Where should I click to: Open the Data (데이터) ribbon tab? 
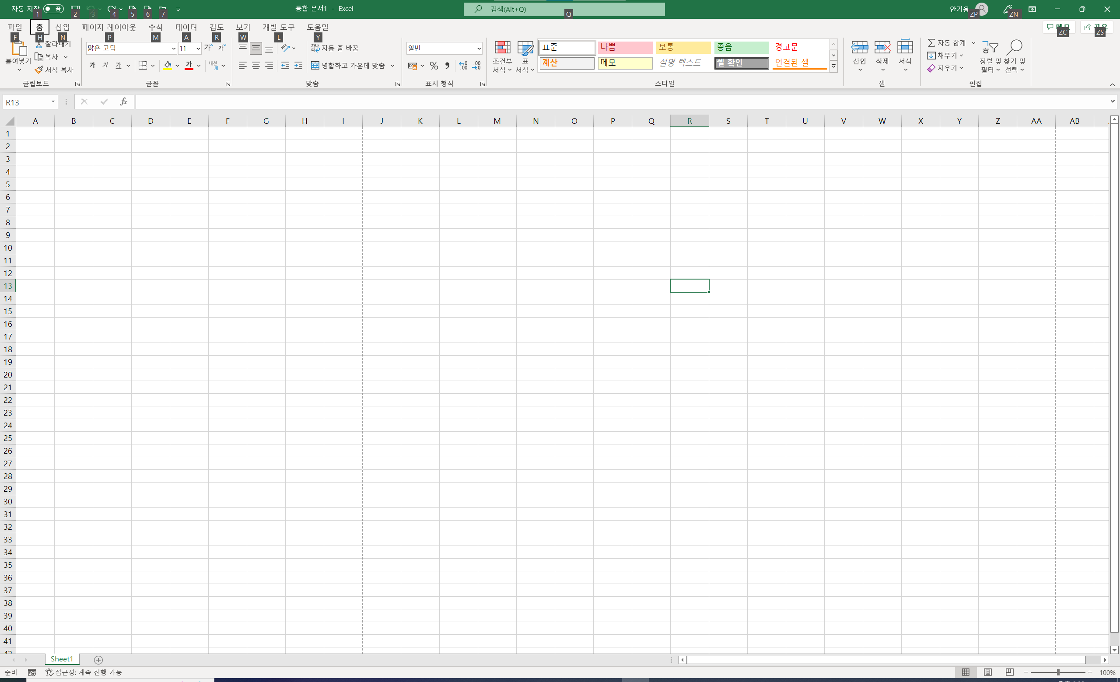tap(186, 27)
